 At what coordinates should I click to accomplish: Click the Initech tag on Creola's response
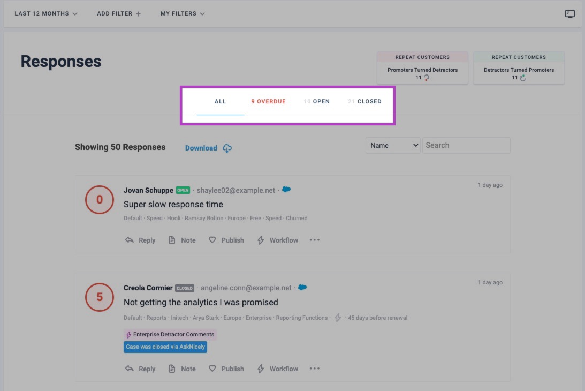pos(179,318)
